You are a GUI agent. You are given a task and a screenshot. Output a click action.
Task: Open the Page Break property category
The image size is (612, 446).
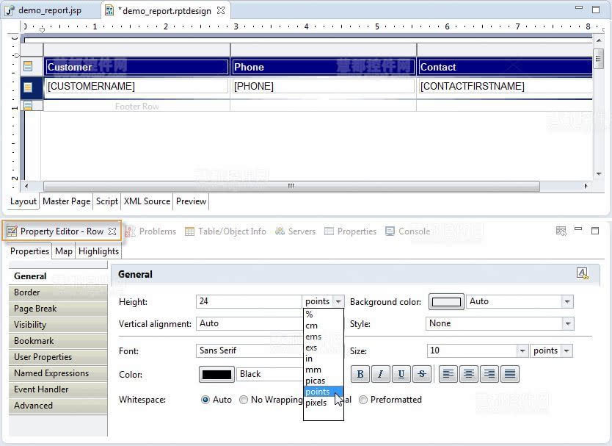[x=58, y=309]
